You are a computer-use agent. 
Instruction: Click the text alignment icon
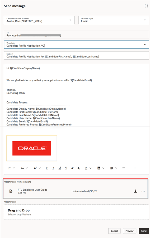(x=112, y=168)
